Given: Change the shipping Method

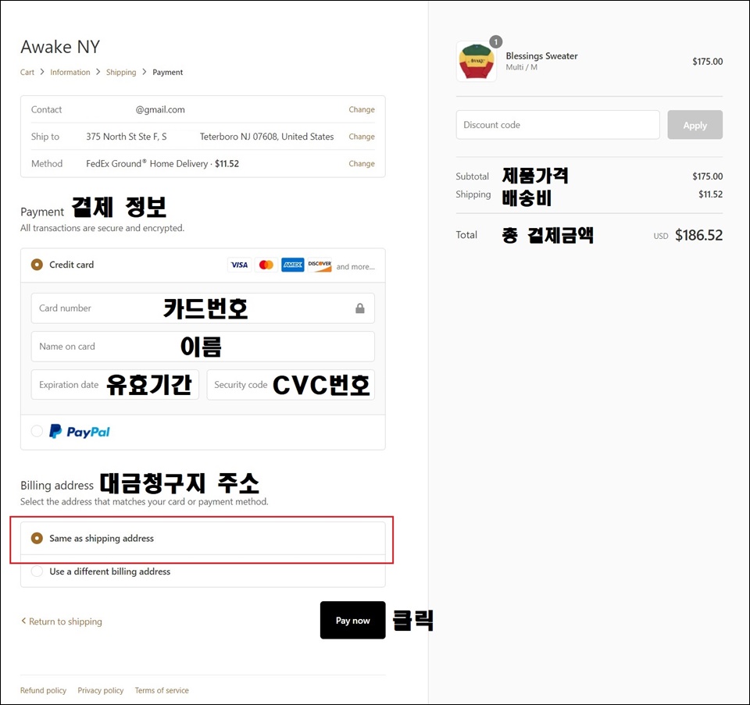Looking at the screenshot, I should (362, 163).
